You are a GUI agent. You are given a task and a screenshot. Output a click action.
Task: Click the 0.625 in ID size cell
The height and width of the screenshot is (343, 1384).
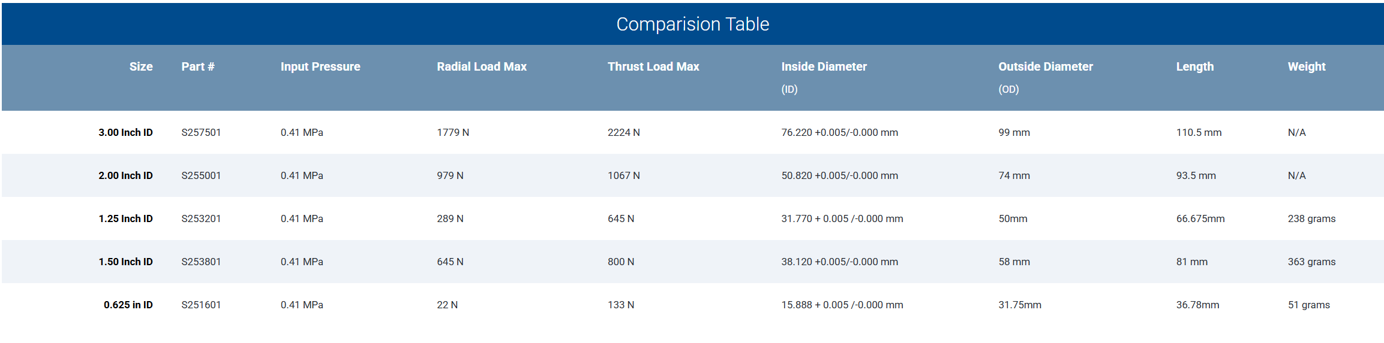[x=128, y=305]
